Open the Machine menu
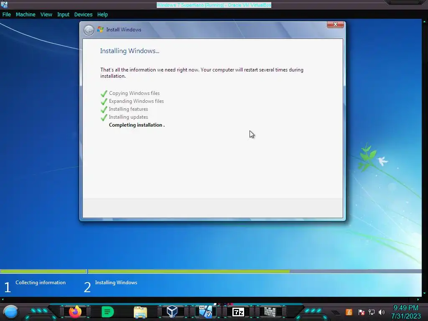This screenshot has height=321, width=428. coord(25,15)
